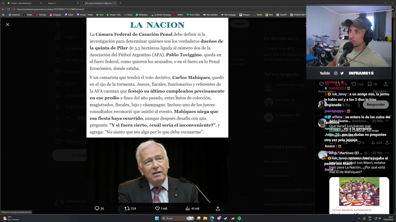Open the Relevante sort dropdown
Screen dimensions: 396x222
point(327,91)
